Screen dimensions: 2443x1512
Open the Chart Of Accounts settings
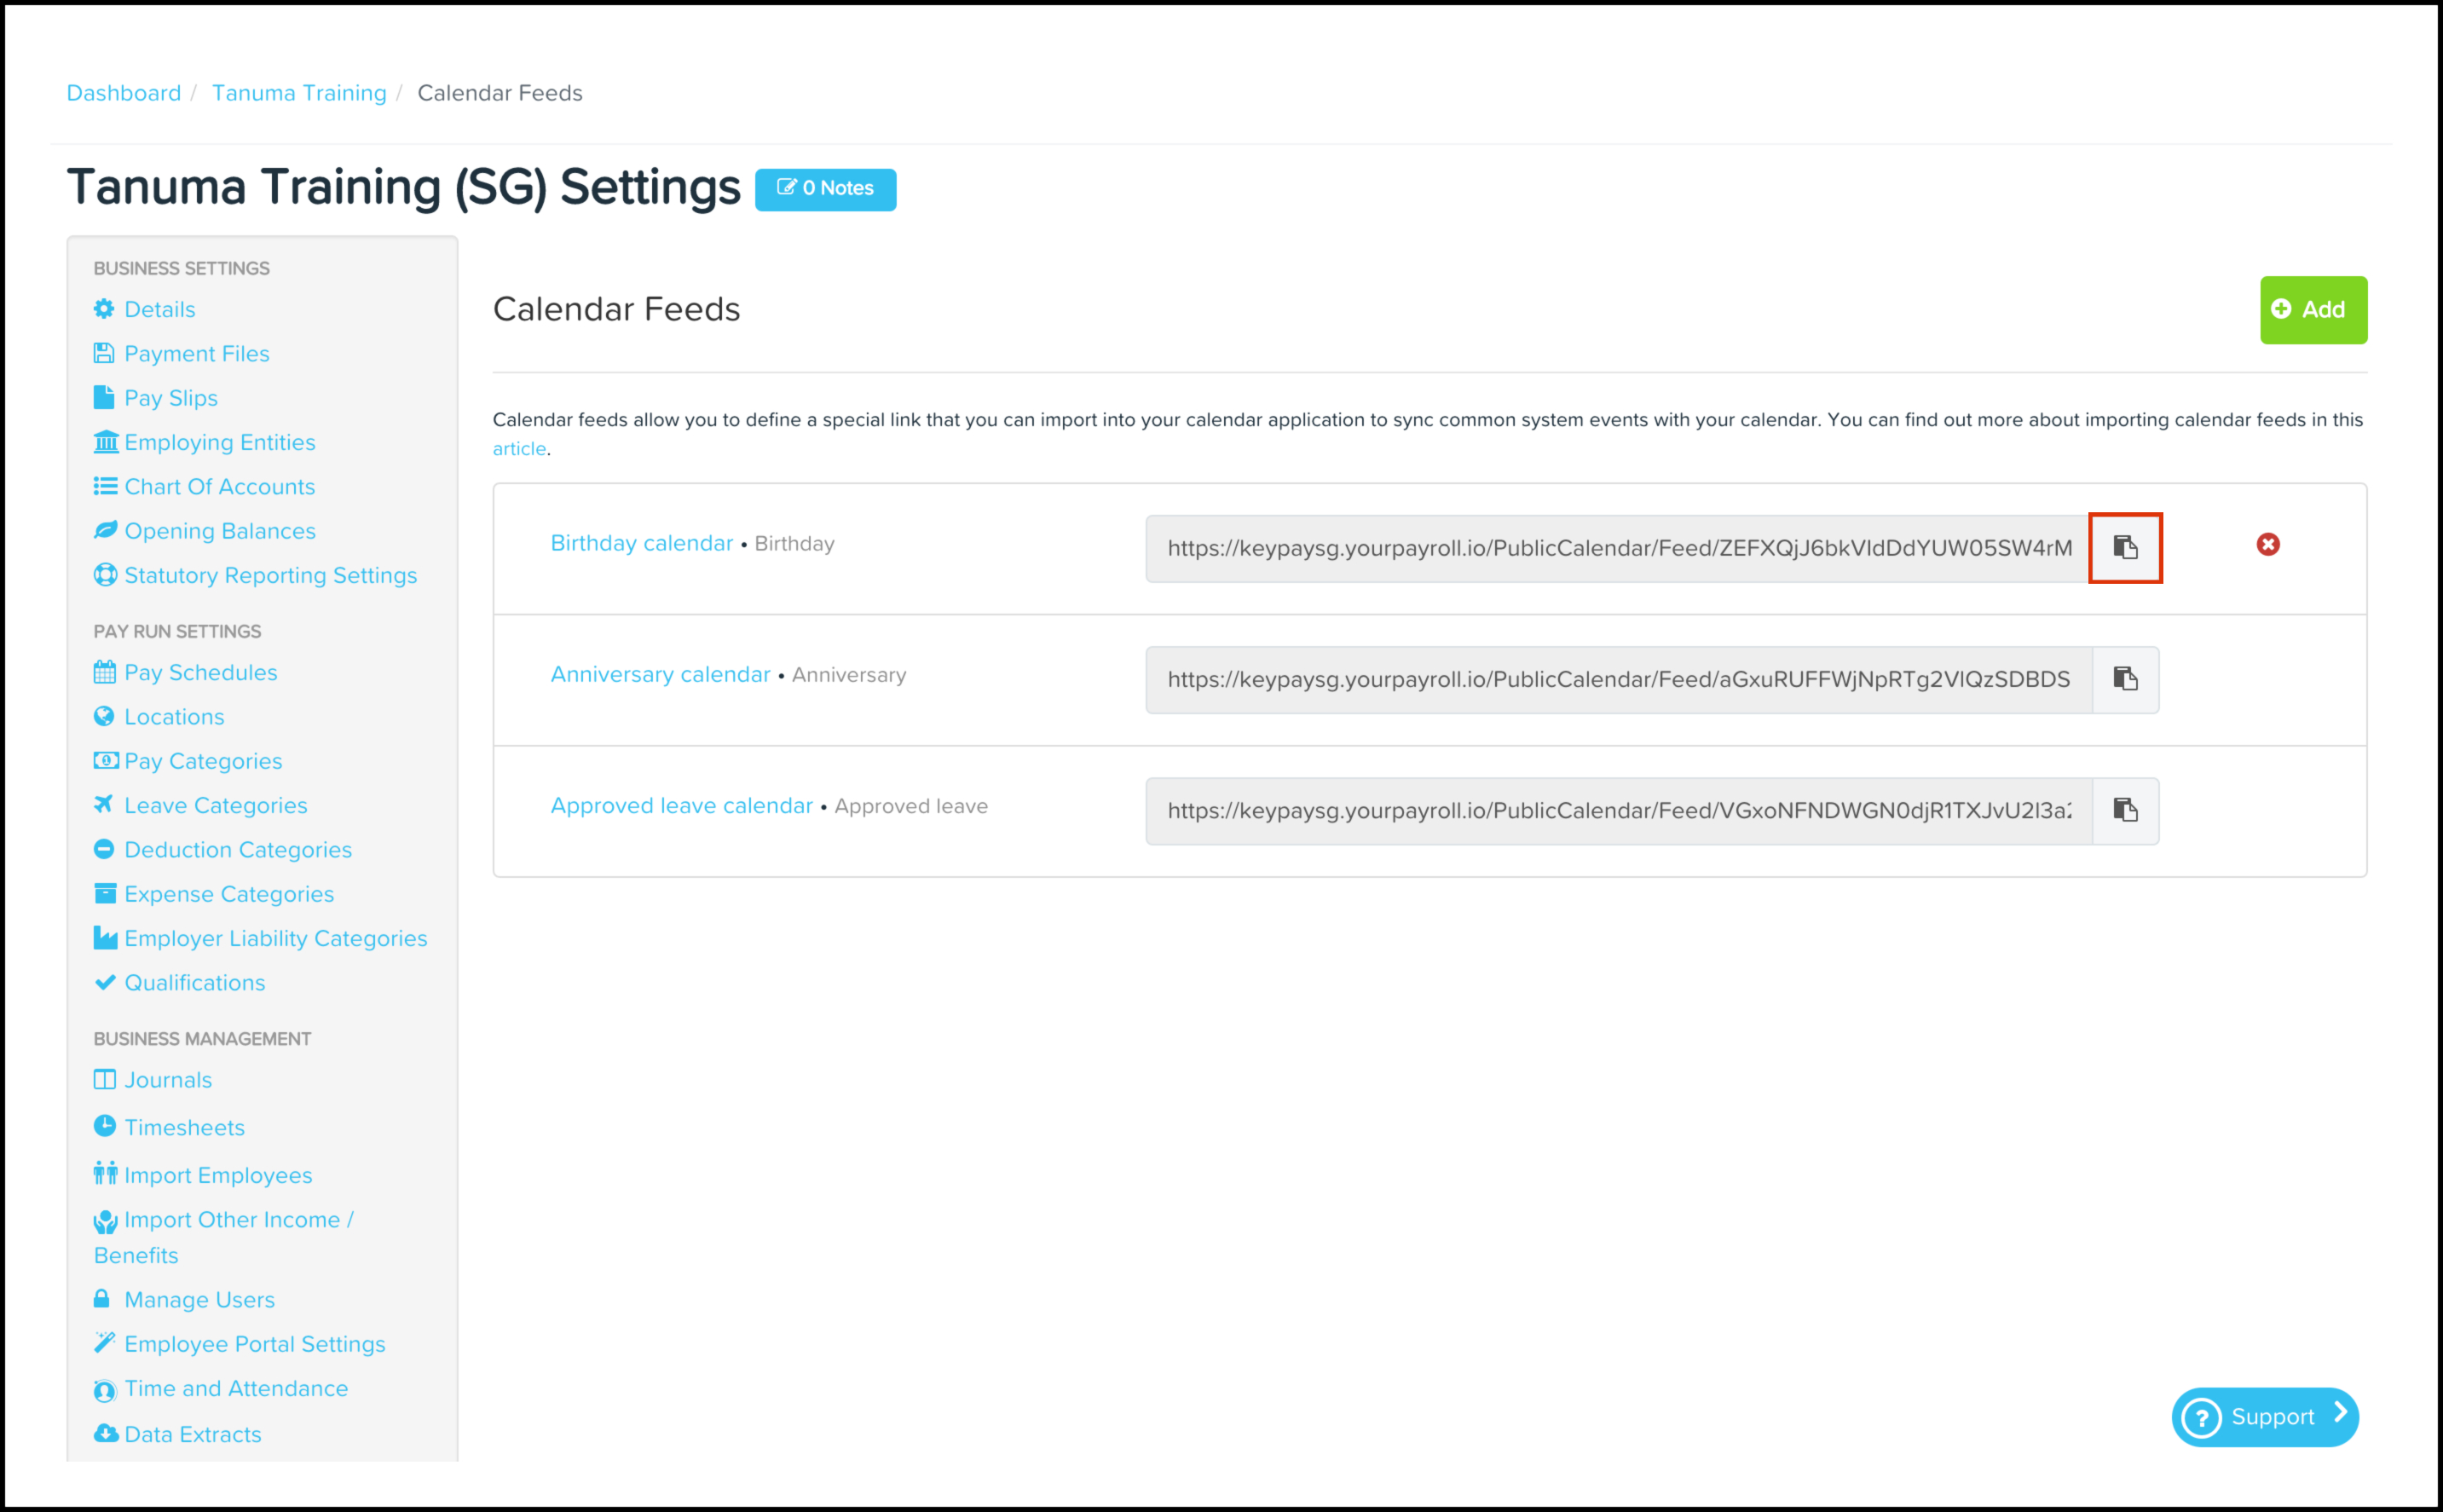219,487
